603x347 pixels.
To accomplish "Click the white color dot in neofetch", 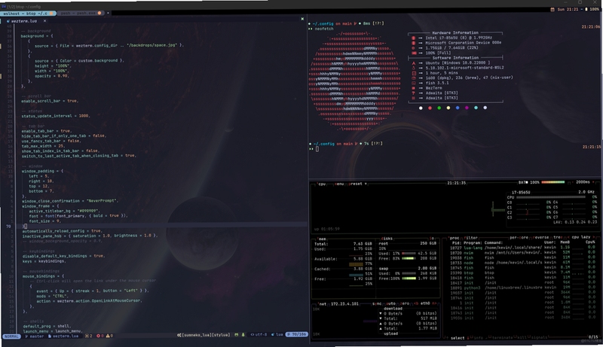I will coord(421,108).
